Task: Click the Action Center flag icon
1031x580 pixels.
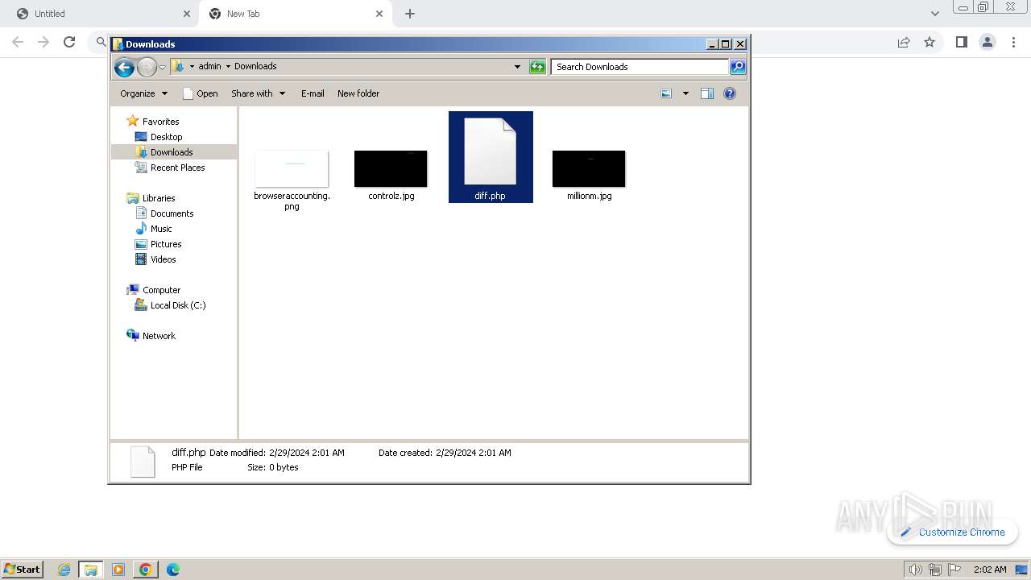Action: [x=953, y=570]
